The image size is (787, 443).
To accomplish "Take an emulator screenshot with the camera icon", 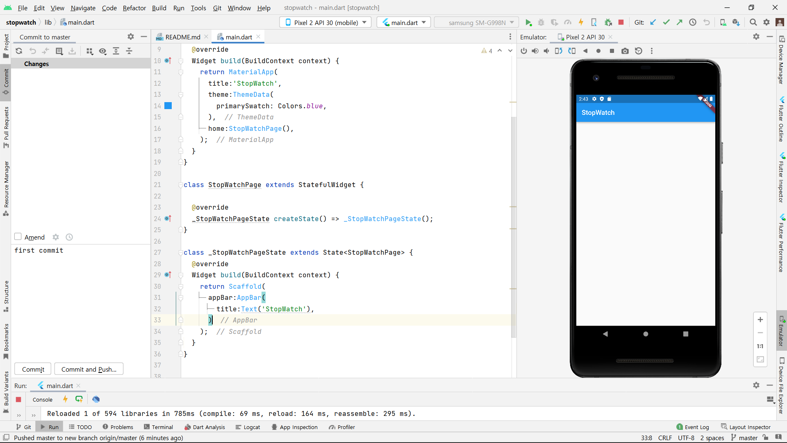I will pos(625,51).
